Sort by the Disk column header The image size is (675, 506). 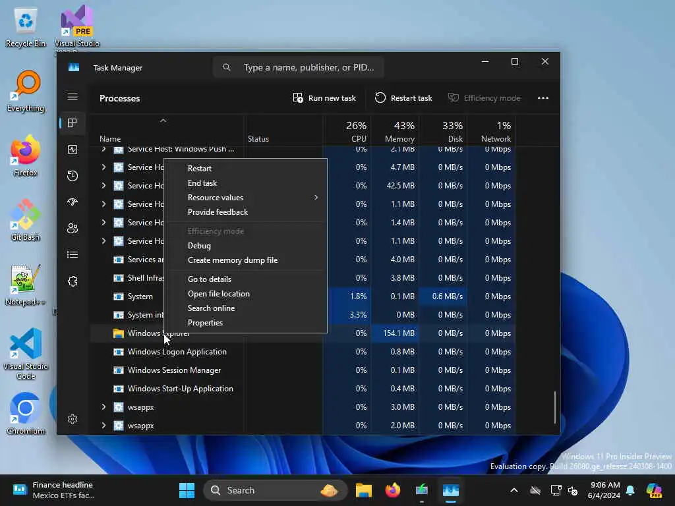[x=444, y=131]
